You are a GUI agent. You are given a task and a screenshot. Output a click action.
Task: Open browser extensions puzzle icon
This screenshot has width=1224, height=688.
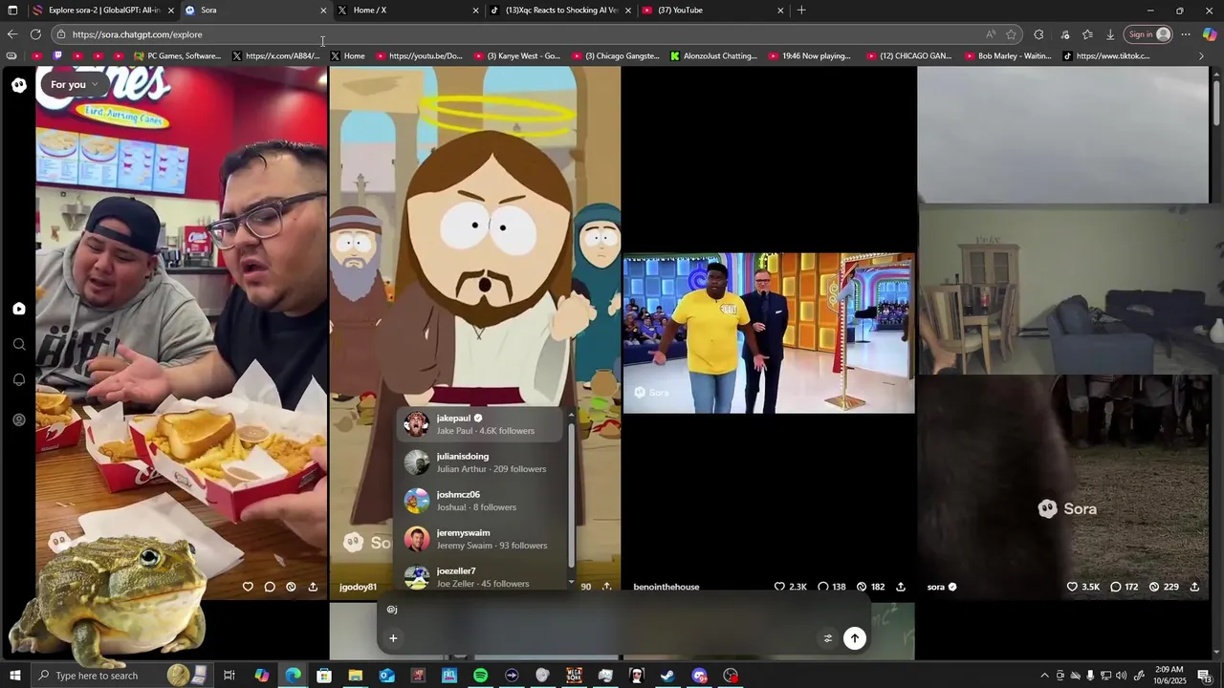(x=1038, y=34)
